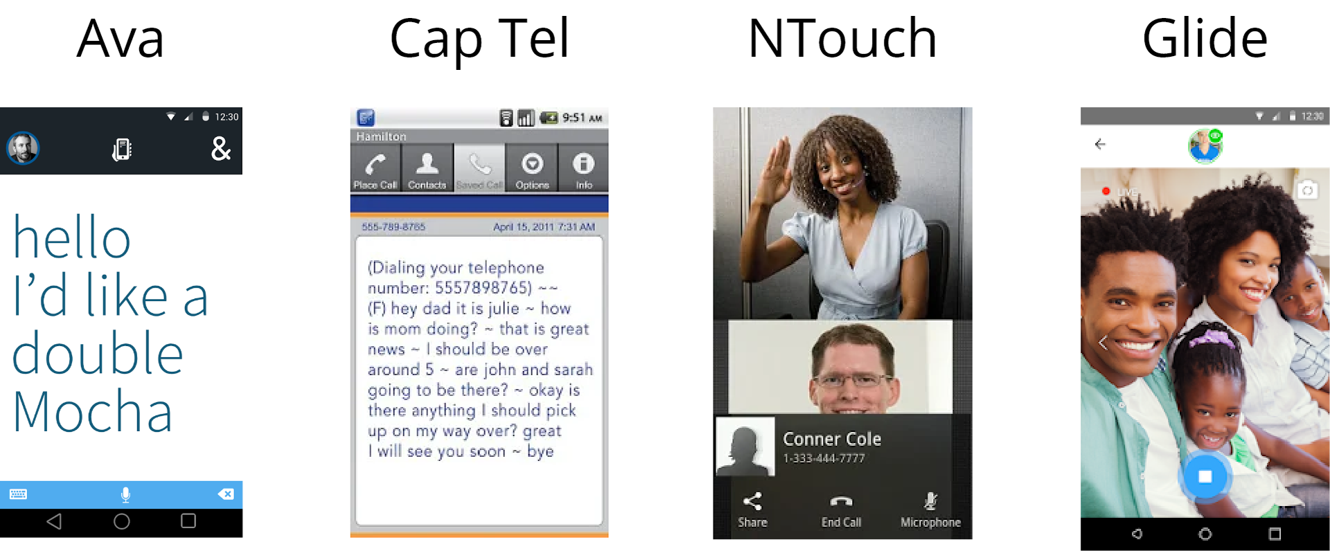Tap Android back button in Glide screen

(x=1137, y=534)
